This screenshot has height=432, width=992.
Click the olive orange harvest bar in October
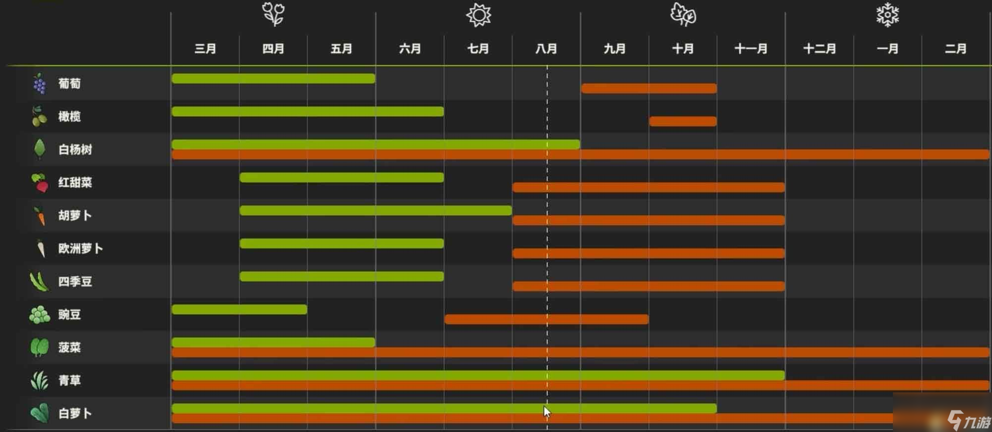(x=683, y=121)
